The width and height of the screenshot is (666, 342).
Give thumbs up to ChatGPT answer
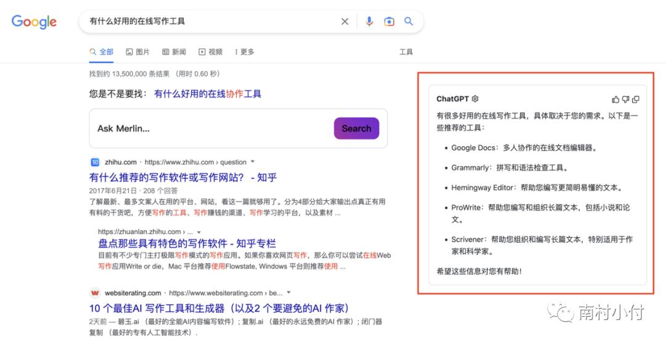click(x=615, y=99)
